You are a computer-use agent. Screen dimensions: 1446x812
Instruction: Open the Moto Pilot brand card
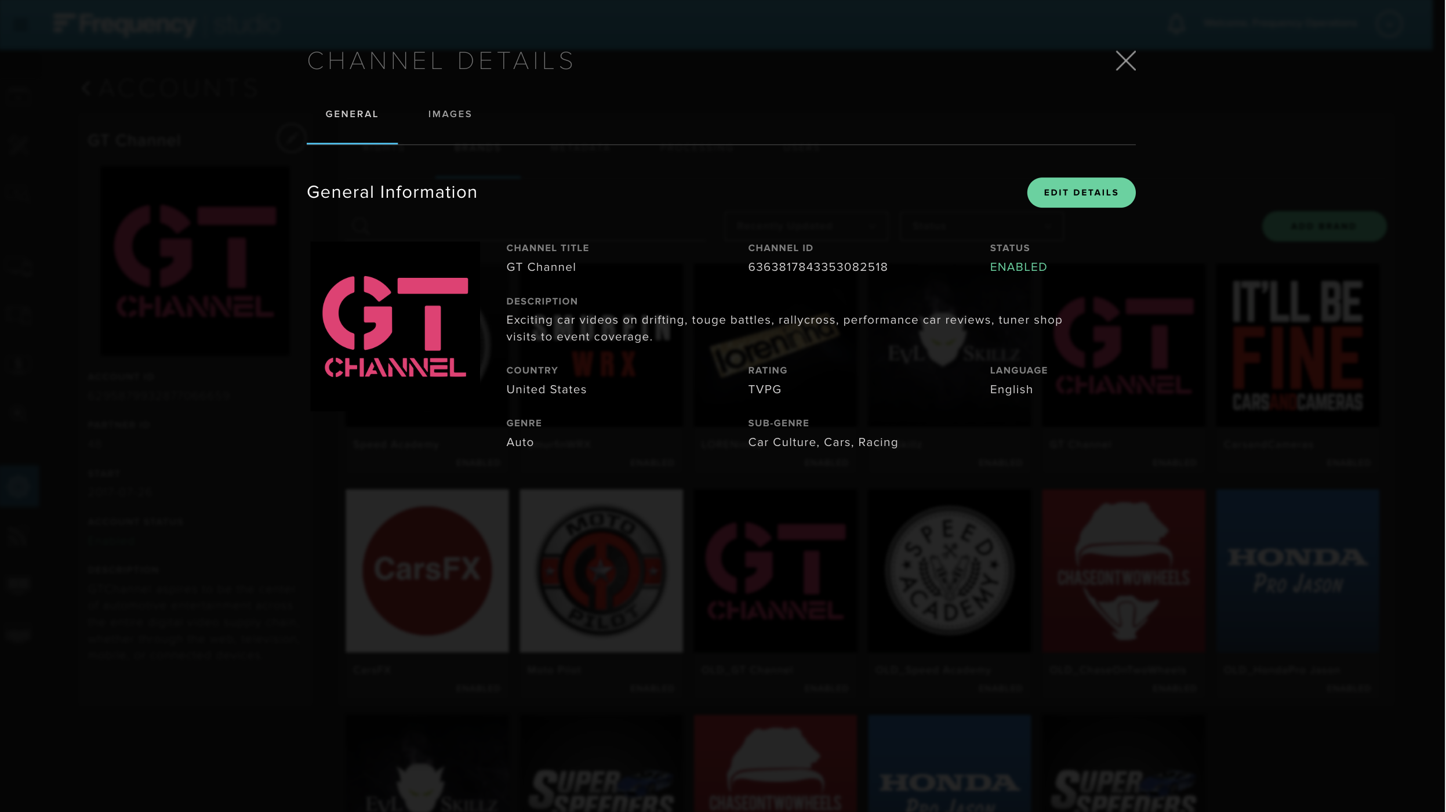[601, 593]
